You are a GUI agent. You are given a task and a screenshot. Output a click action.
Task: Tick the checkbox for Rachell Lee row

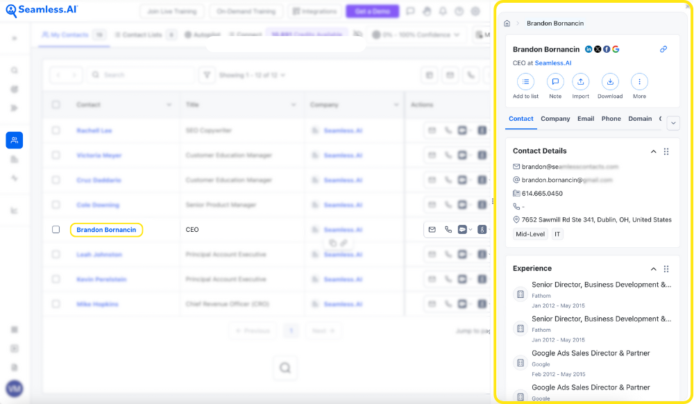pos(56,131)
